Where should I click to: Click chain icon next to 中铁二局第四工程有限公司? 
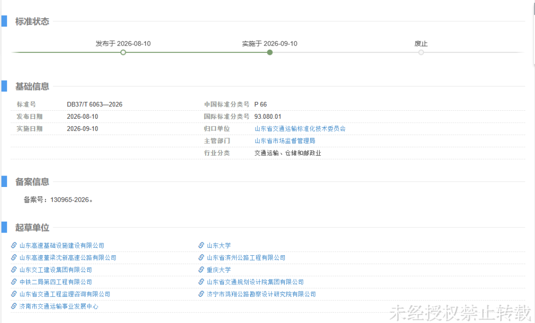coord(14,282)
